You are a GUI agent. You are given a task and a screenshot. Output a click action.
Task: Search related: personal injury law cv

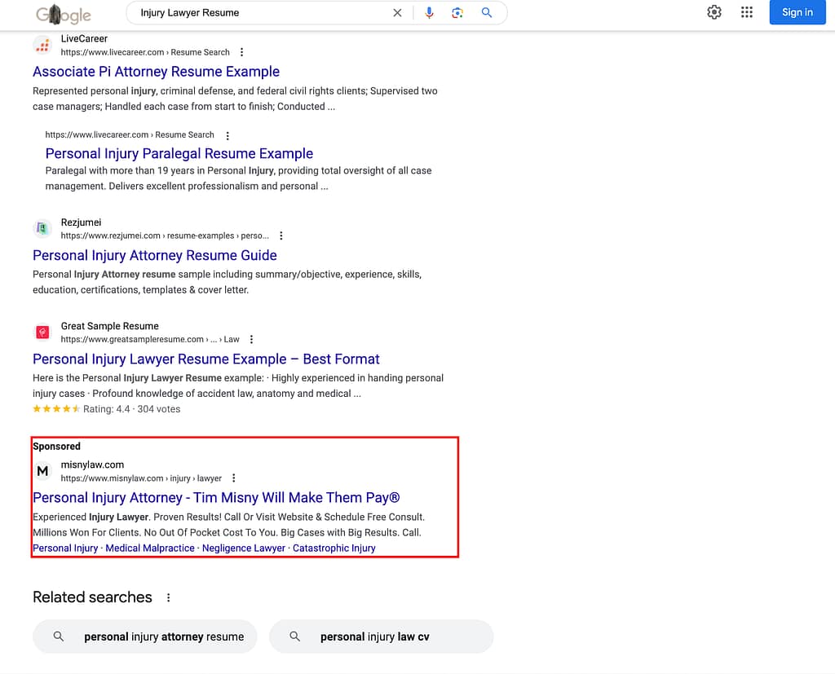click(382, 637)
